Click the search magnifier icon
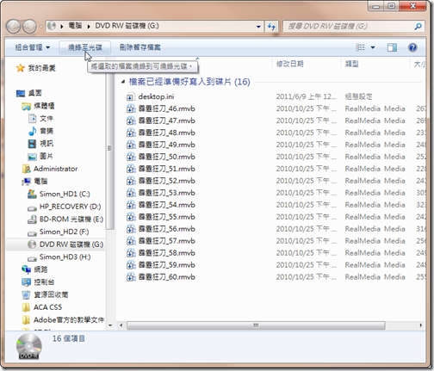434x371 pixels. click(418, 27)
